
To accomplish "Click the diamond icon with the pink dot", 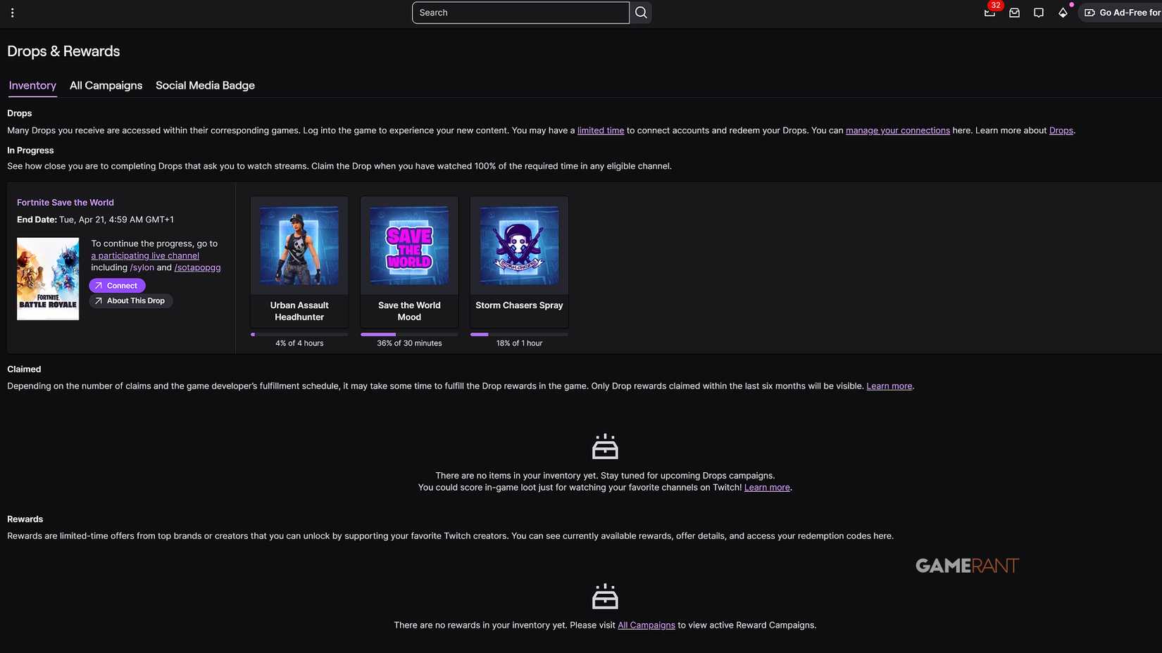I will pos(1063,12).
